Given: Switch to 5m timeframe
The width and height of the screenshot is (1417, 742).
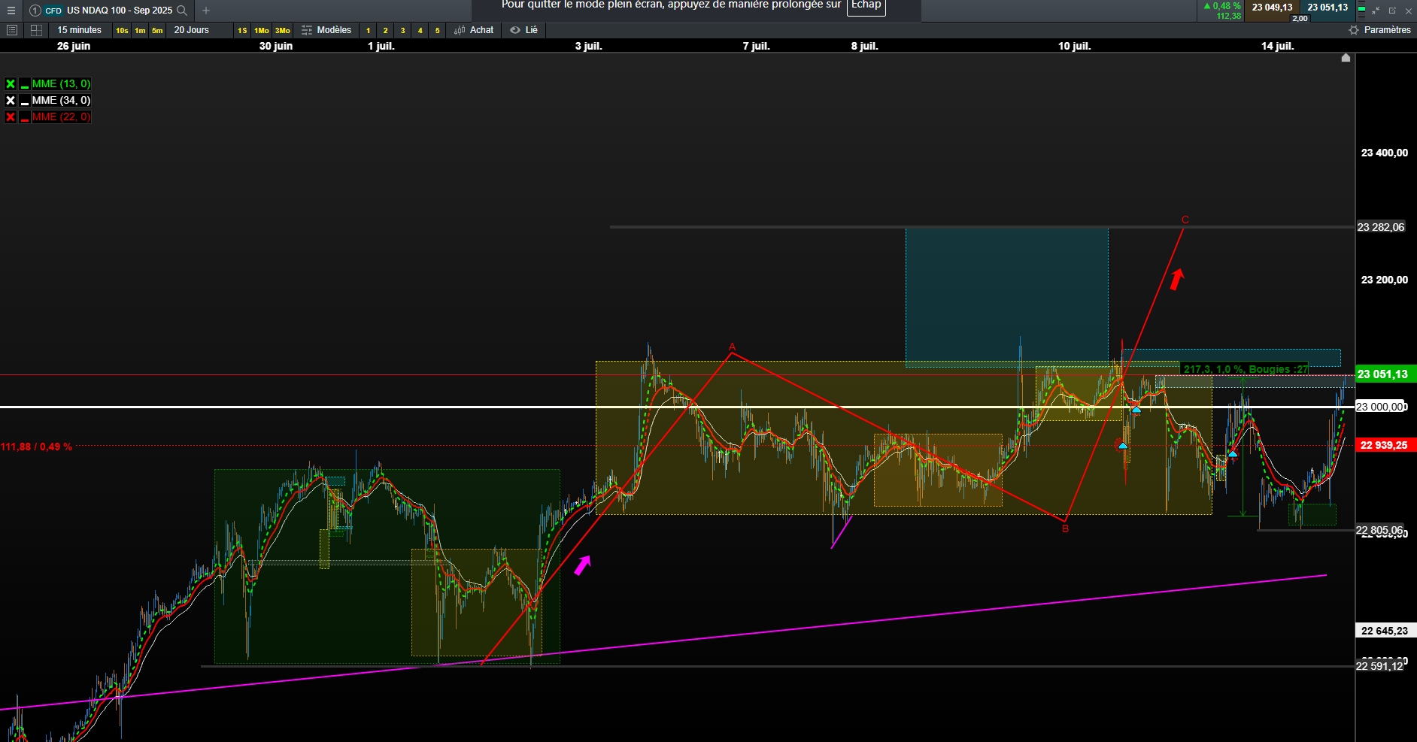Looking at the screenshot, I should (x=157, y=31).
